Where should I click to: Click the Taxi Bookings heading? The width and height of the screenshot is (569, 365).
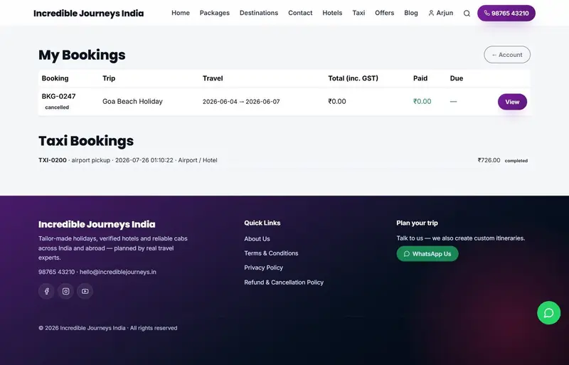pyautogui.click(x=86, y=141)
